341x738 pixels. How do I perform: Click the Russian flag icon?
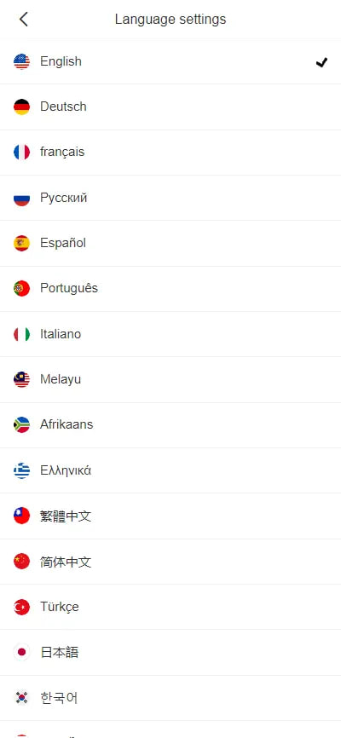pos(21,198)
